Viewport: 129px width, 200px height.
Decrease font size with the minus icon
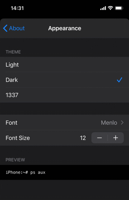pos(99,138)
